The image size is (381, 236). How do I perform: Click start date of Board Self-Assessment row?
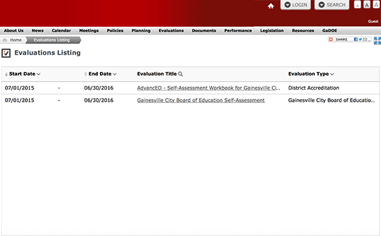point(20,101)
